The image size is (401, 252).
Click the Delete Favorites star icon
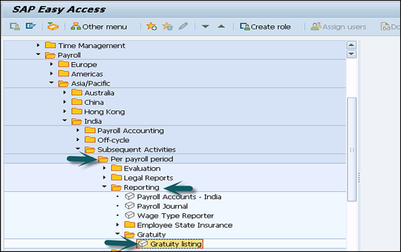[168, 26]
